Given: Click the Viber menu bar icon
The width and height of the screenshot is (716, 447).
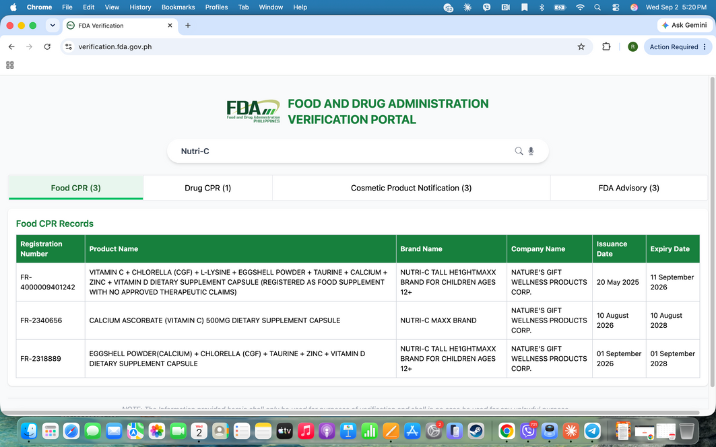Looking at the screenshot, I should (x=486, y=7).
